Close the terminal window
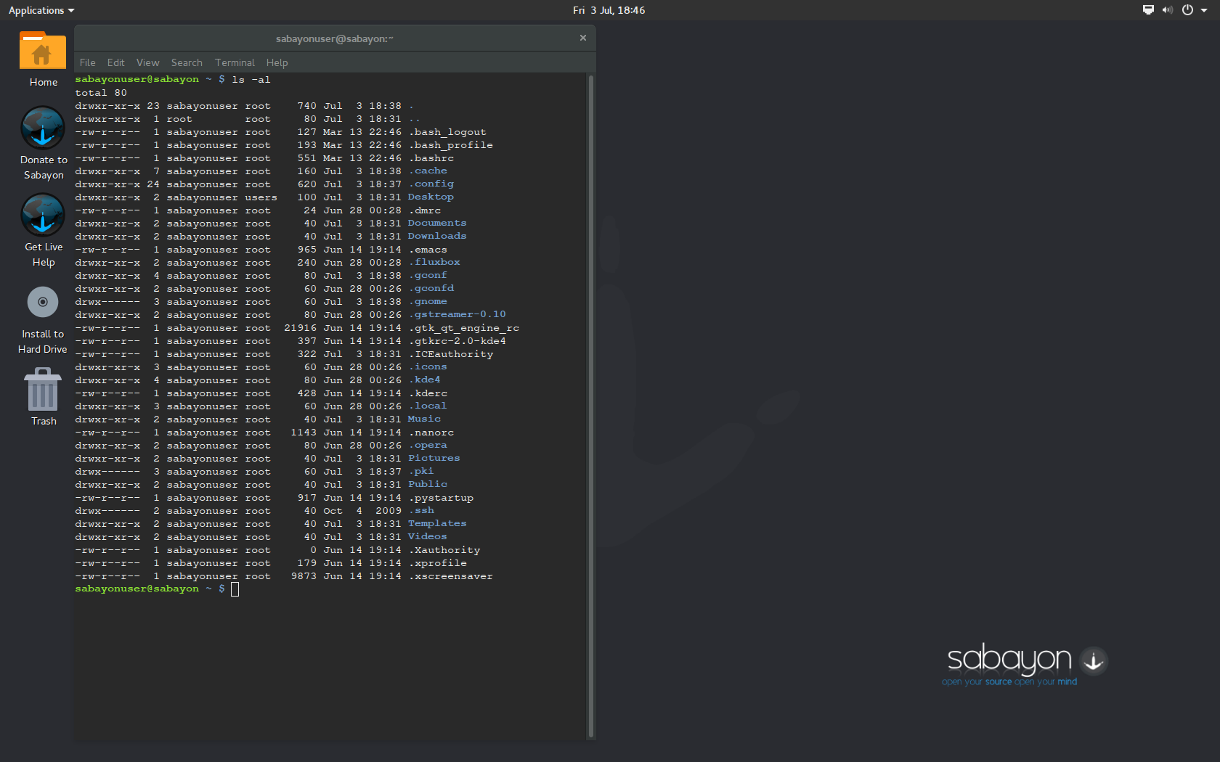 point(582,38)
